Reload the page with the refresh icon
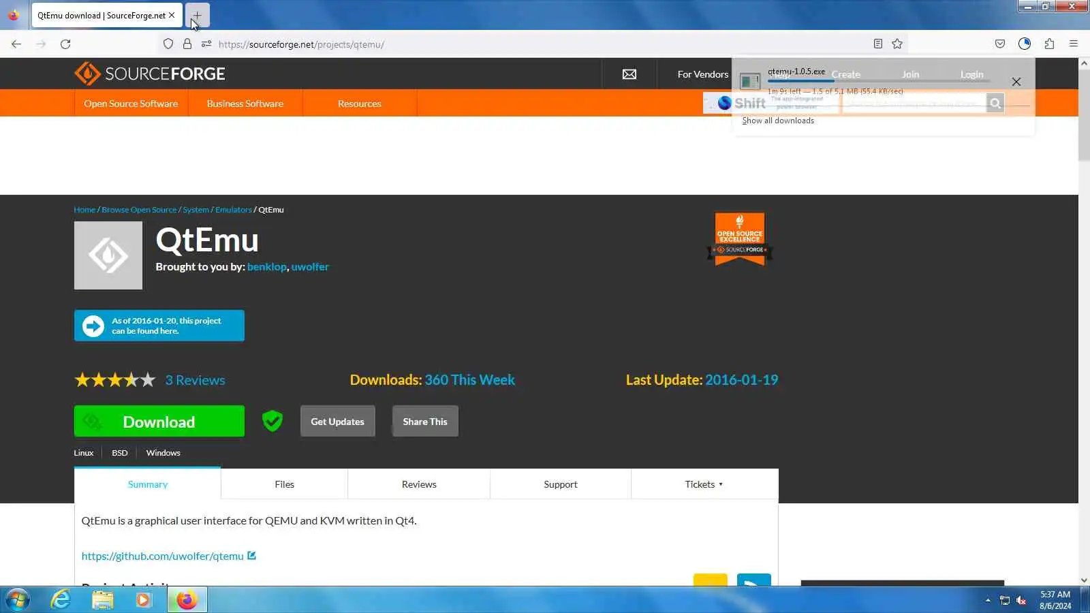 tap(65, 44)
